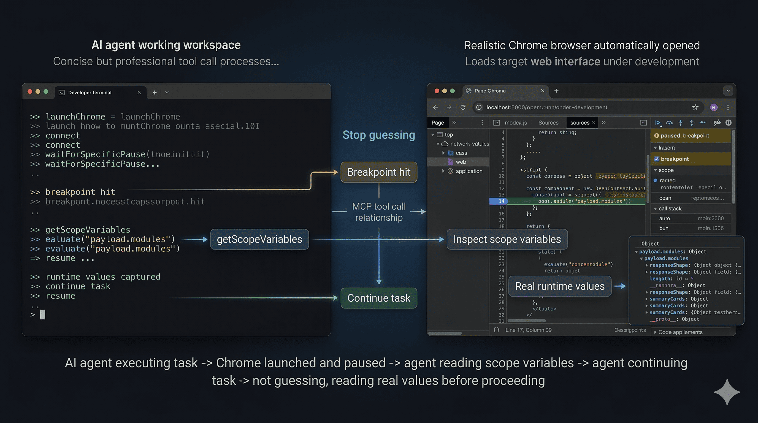
Task: Click the step over next function call icon
Action: (669, 123)
